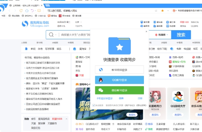Viewport: 202px width, 132px height.
Task: Open the 网址导航 bookmark
Action: click(x=14, y=16)
